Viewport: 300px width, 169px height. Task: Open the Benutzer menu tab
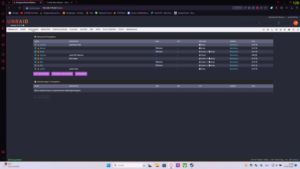click(x=46, y=29)
